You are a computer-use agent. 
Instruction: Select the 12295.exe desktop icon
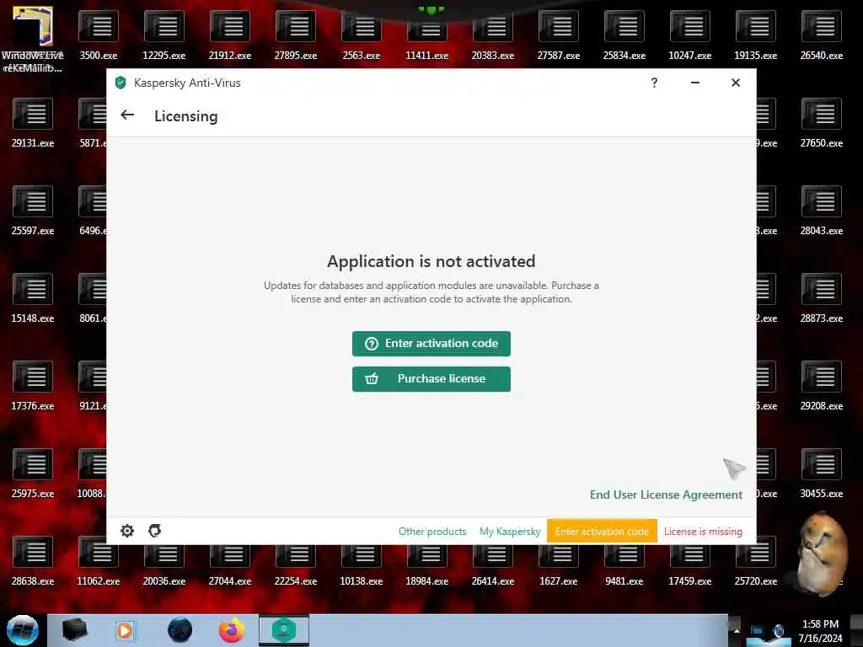(x=164, y=35)
